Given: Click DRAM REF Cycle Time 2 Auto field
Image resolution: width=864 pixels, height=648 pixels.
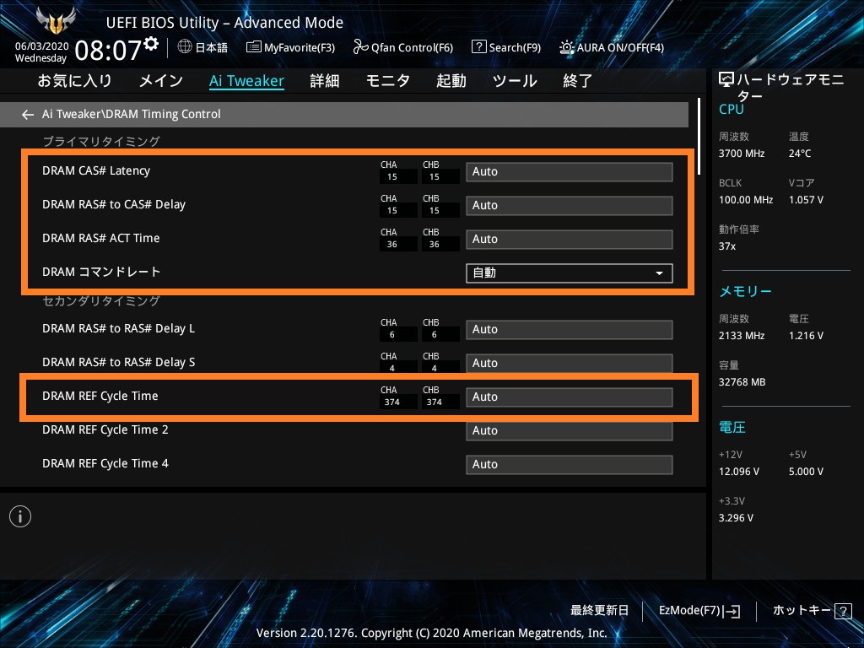Looking at the screenshot, I should [x=570, y=431].
